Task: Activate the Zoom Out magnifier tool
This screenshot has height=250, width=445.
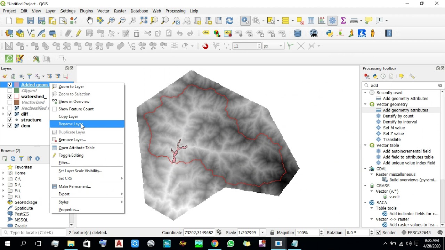Action: (122, 20)
